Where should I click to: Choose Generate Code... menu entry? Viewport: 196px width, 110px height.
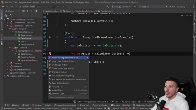tap(68, 94)
